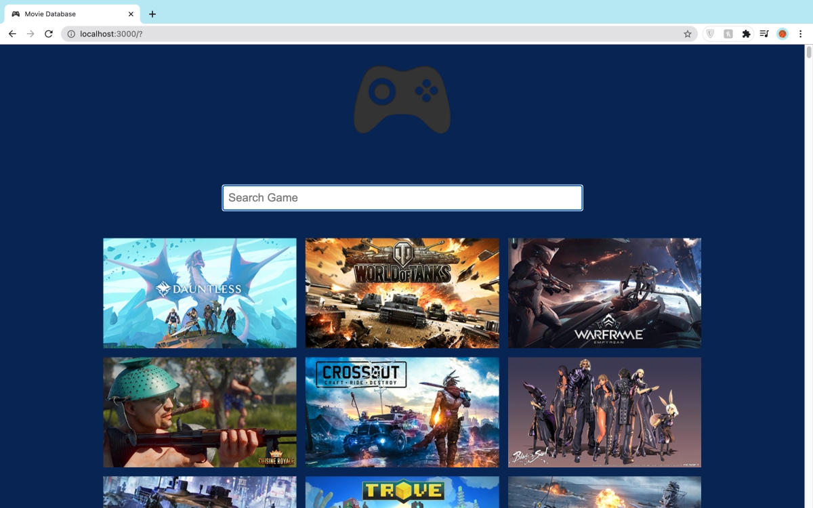
Task: Open the Extensions puzzle menu
Action: (x=747, y=34)
